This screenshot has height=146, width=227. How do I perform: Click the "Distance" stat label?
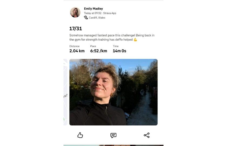(x=75, y=46)
